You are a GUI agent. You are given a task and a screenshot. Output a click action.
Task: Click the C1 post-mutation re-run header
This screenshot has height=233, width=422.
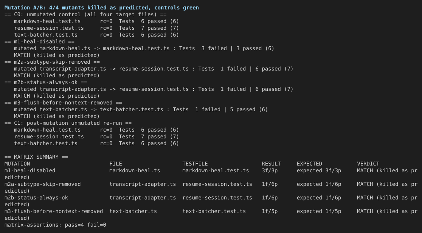pos(68,123)
